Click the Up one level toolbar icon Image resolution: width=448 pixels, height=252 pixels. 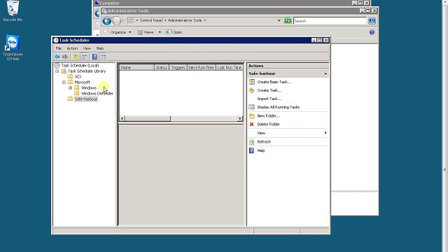point(76,57)
